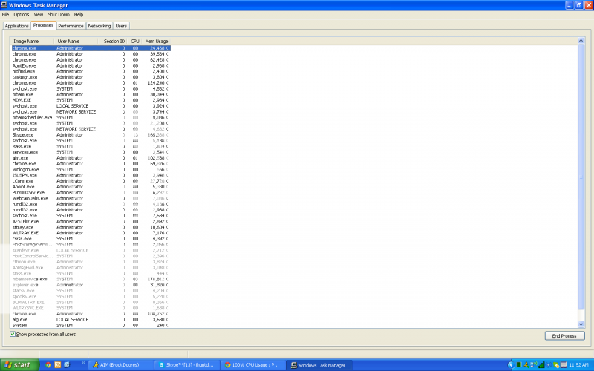Click the Task Manager title bar icon
The height and width of the screenshot is (371, 594).
tap(4, 5)
